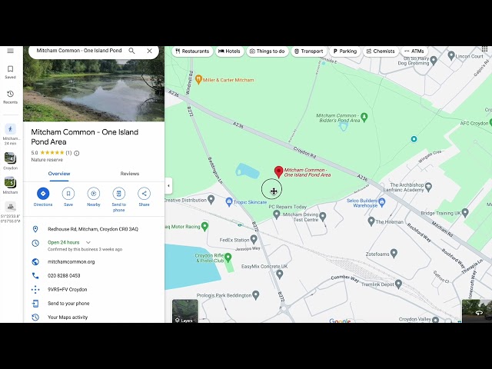Click the Croydon Rifle & Pistol Club marker
Image resolution: width=492 pixels, height=369 pixels.
[228, 258]
